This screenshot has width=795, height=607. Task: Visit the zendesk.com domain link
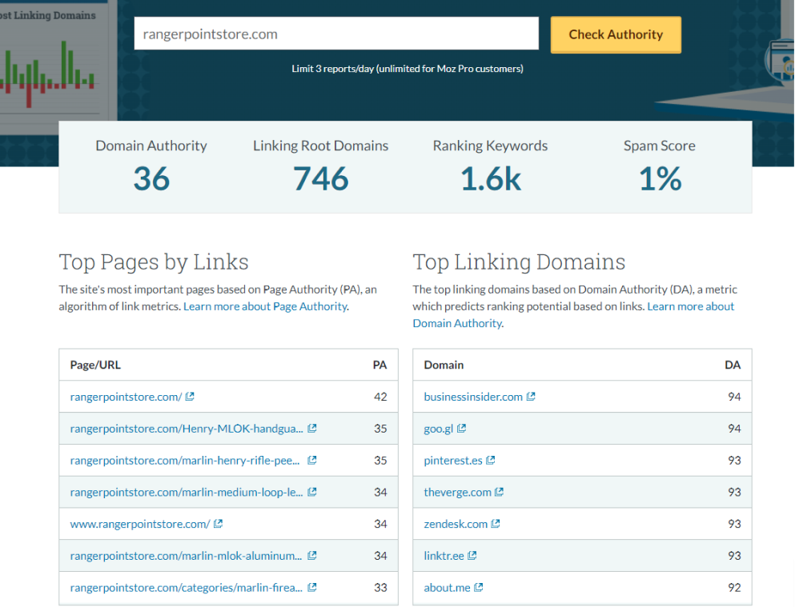coord(456,524)
